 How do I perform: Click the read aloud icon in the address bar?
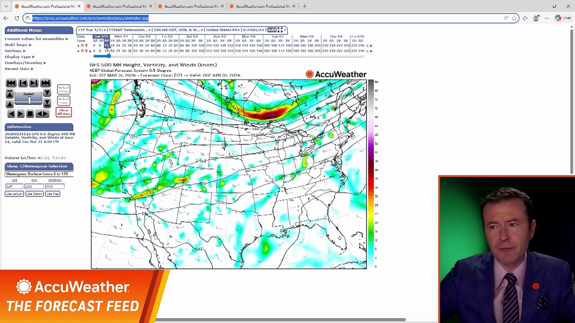click(506, 18)
